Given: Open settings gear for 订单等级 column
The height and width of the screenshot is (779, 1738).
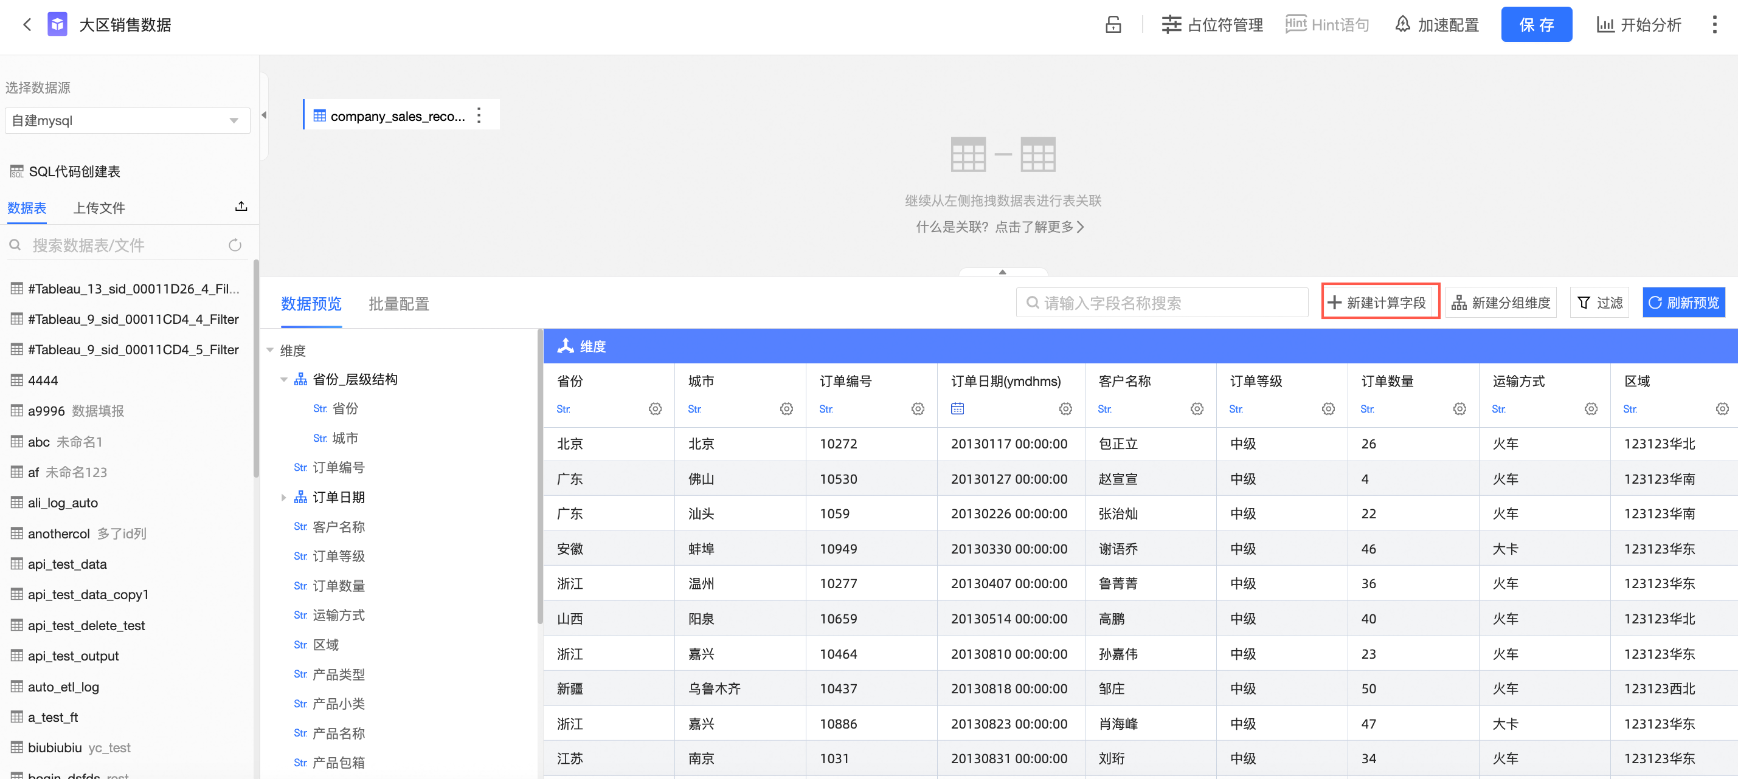Looking at the screenshot, I should [x=1329, y=409].
